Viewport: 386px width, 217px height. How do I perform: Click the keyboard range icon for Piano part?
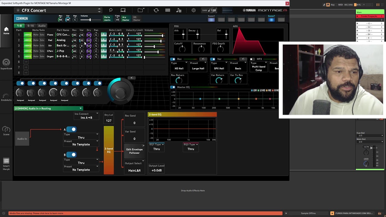click(104, 35)
